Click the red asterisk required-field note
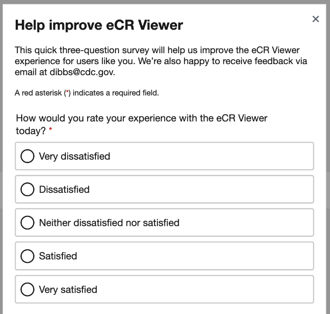This screenshot has width=330, height=314. point(86,93)
